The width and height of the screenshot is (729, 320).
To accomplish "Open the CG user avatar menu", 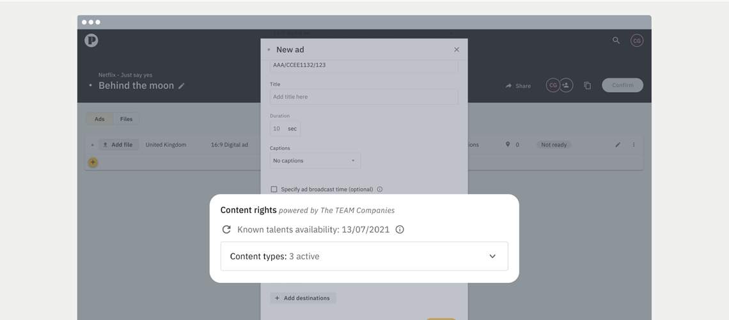I will [x=636, y=40].
